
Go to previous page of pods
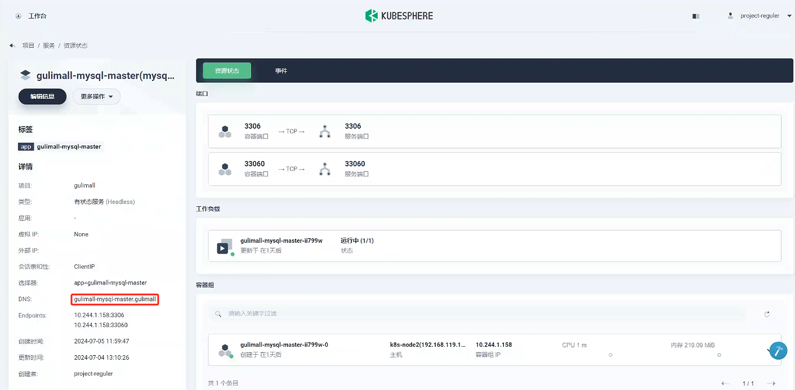click(726, 383)
